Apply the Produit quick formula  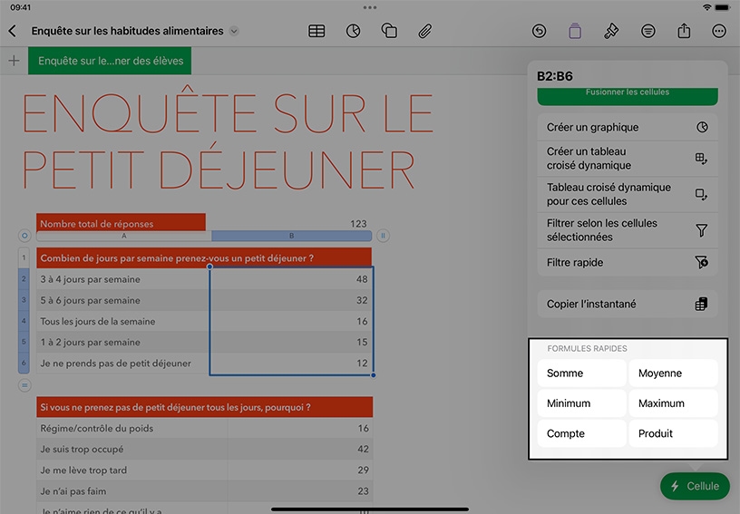(x=673, y=433)
